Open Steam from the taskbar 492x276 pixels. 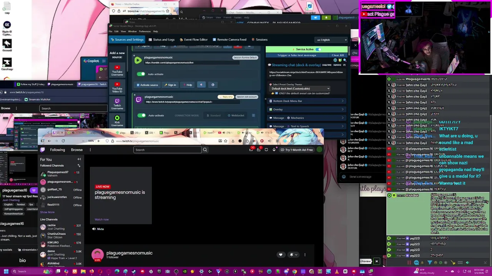134,271
